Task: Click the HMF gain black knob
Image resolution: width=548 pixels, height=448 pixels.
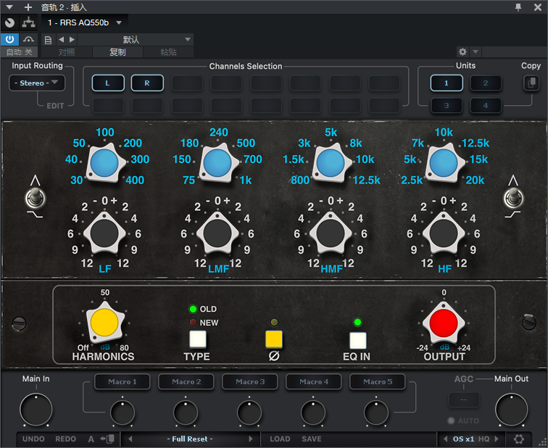Action: [x=331, y=233]
